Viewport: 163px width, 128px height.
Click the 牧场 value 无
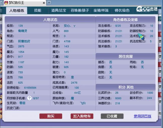pyautogui.click(x=142, y=67)
